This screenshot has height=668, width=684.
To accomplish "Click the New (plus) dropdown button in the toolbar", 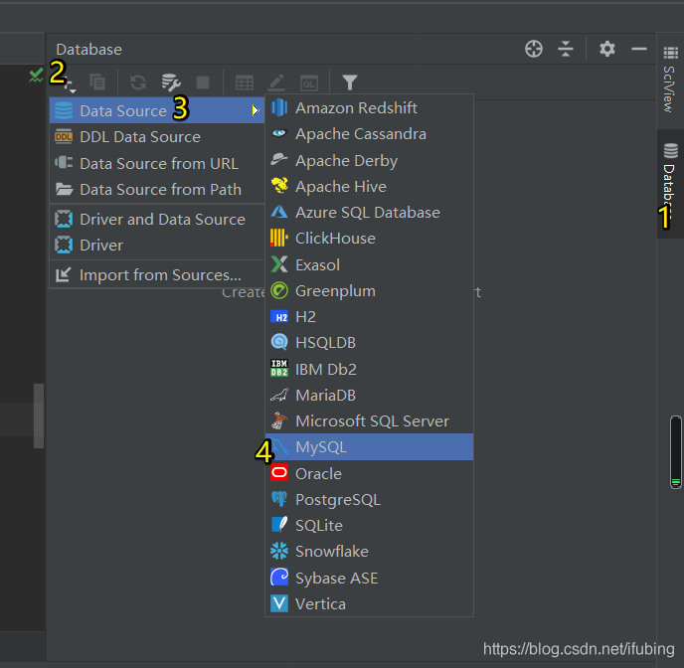I will (69, 83).
